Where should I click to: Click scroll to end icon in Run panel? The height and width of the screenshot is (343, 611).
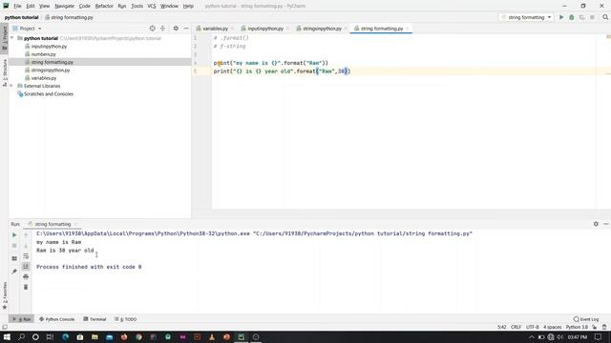[26, 267]
